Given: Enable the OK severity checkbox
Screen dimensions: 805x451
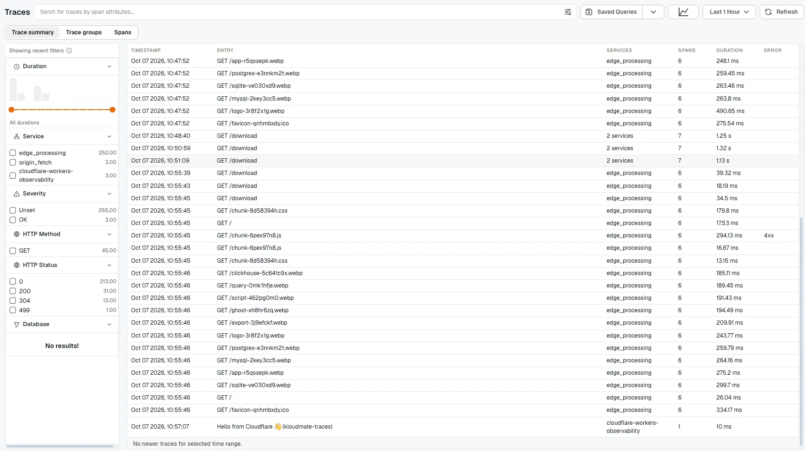Looking at the screenshot, I should point(13,220).
